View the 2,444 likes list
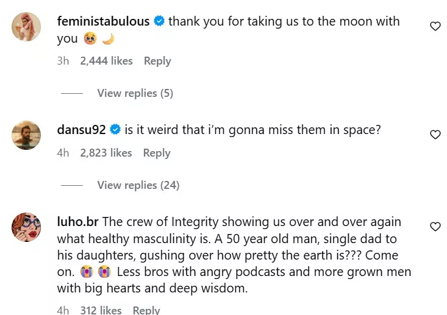This screenshot has height=315, width=447. (x=106, y=61)
